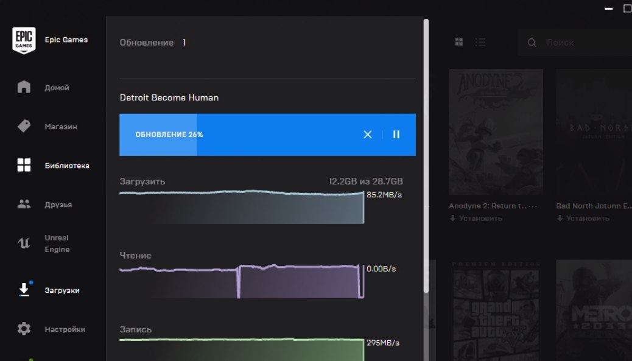
Task: Open Anodyne 2 more options menu
Action: point(533,206)
